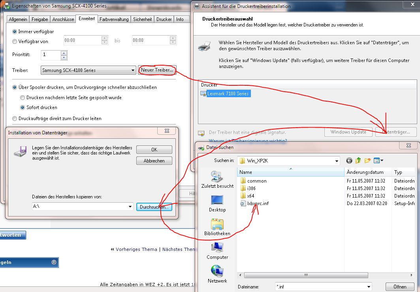Click scroll left arrow in file list
Image resolution: width=420 pixels, height=292 pixels.
click(x=240, y=275)
